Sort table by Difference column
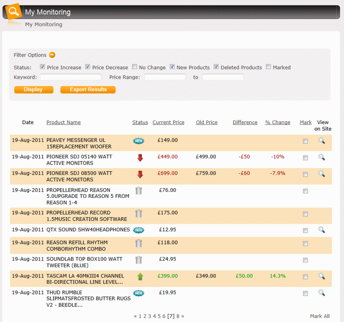344x322 pixels. click(x=245, y=122)
